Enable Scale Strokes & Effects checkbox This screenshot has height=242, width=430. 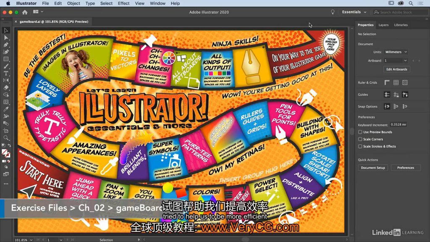[x=360, y=146]
